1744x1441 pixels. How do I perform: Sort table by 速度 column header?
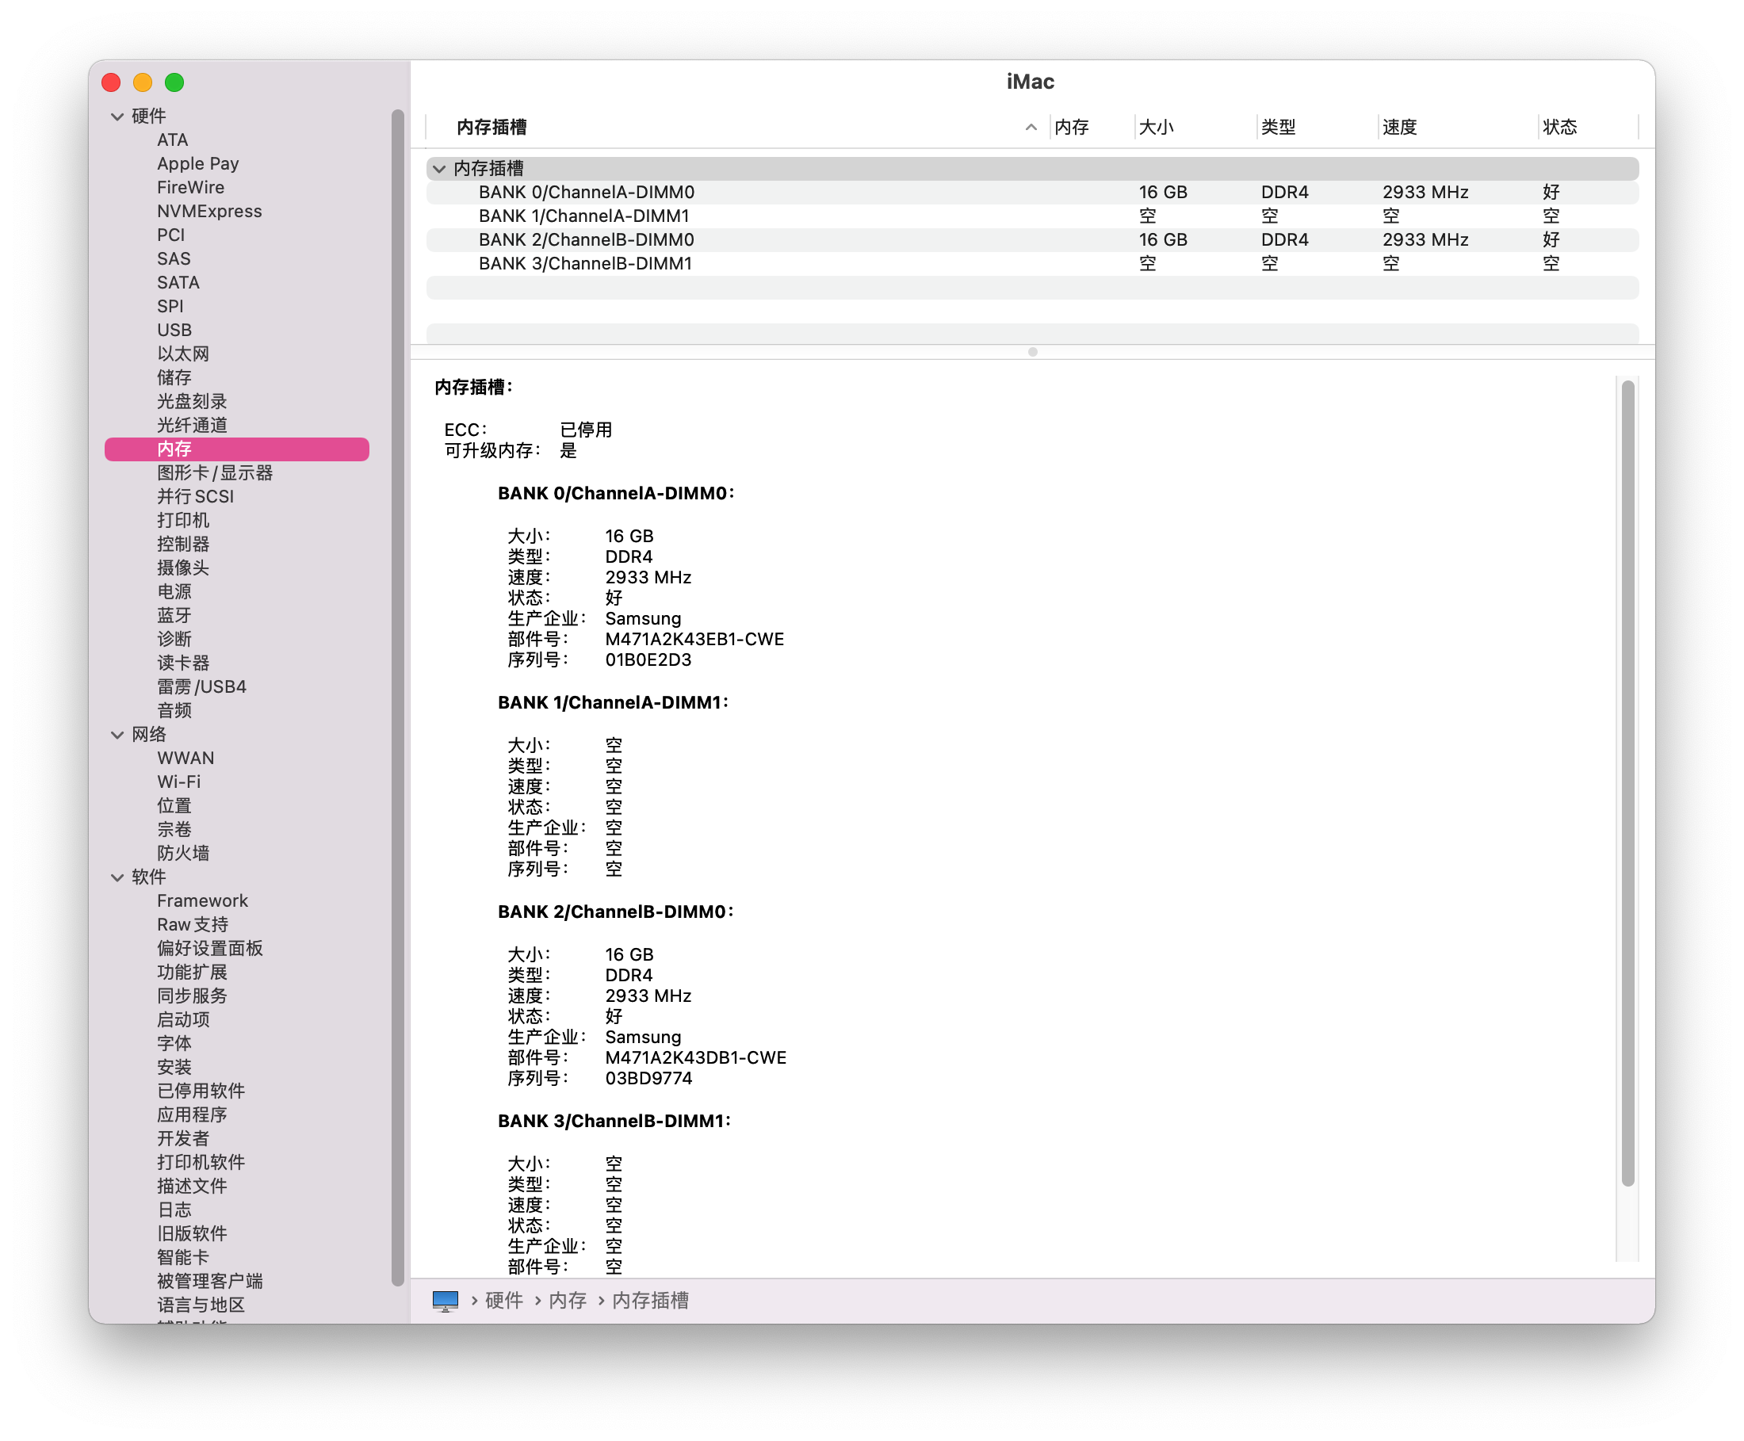pos(1399,127)
